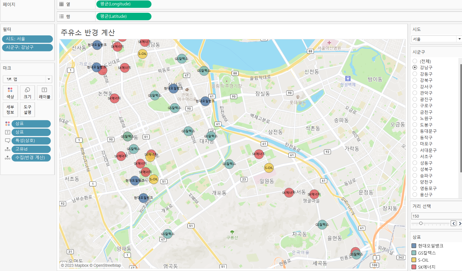The height and width of the screenshot is (271, 462).
Task: Click the 거리 선택 slider handle
Action: pyautogui.click(x=421, y=223)
